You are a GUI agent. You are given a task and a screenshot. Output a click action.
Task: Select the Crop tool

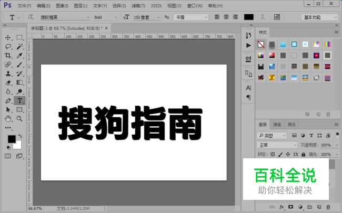tap(8, 56)
